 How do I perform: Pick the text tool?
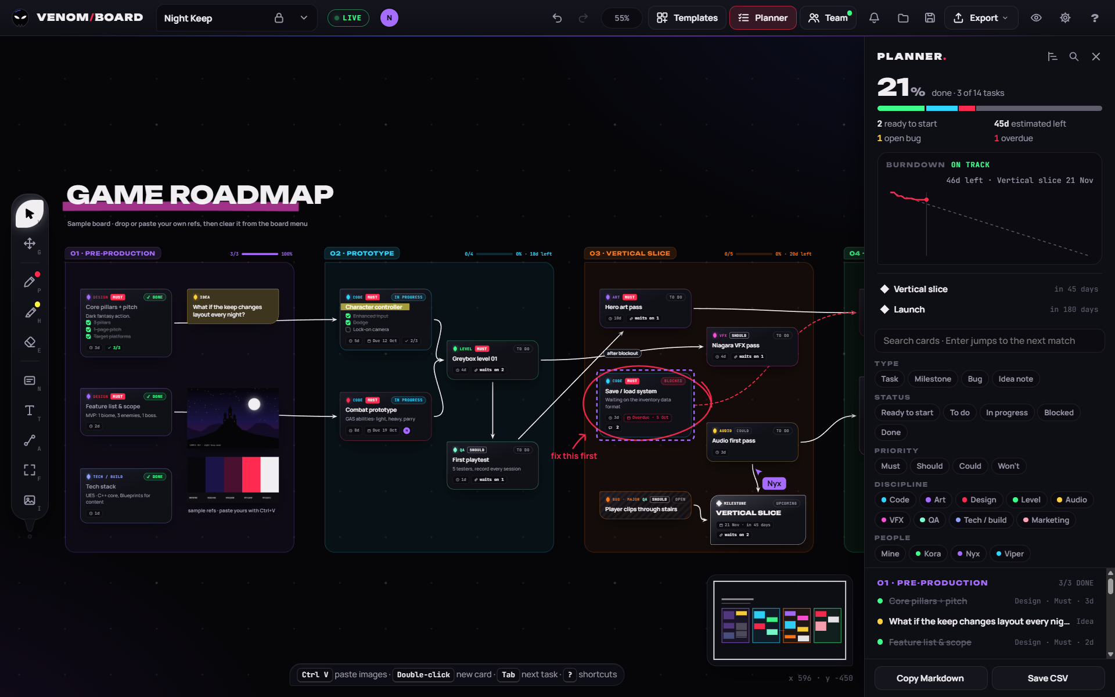click(x=30, y=411)
